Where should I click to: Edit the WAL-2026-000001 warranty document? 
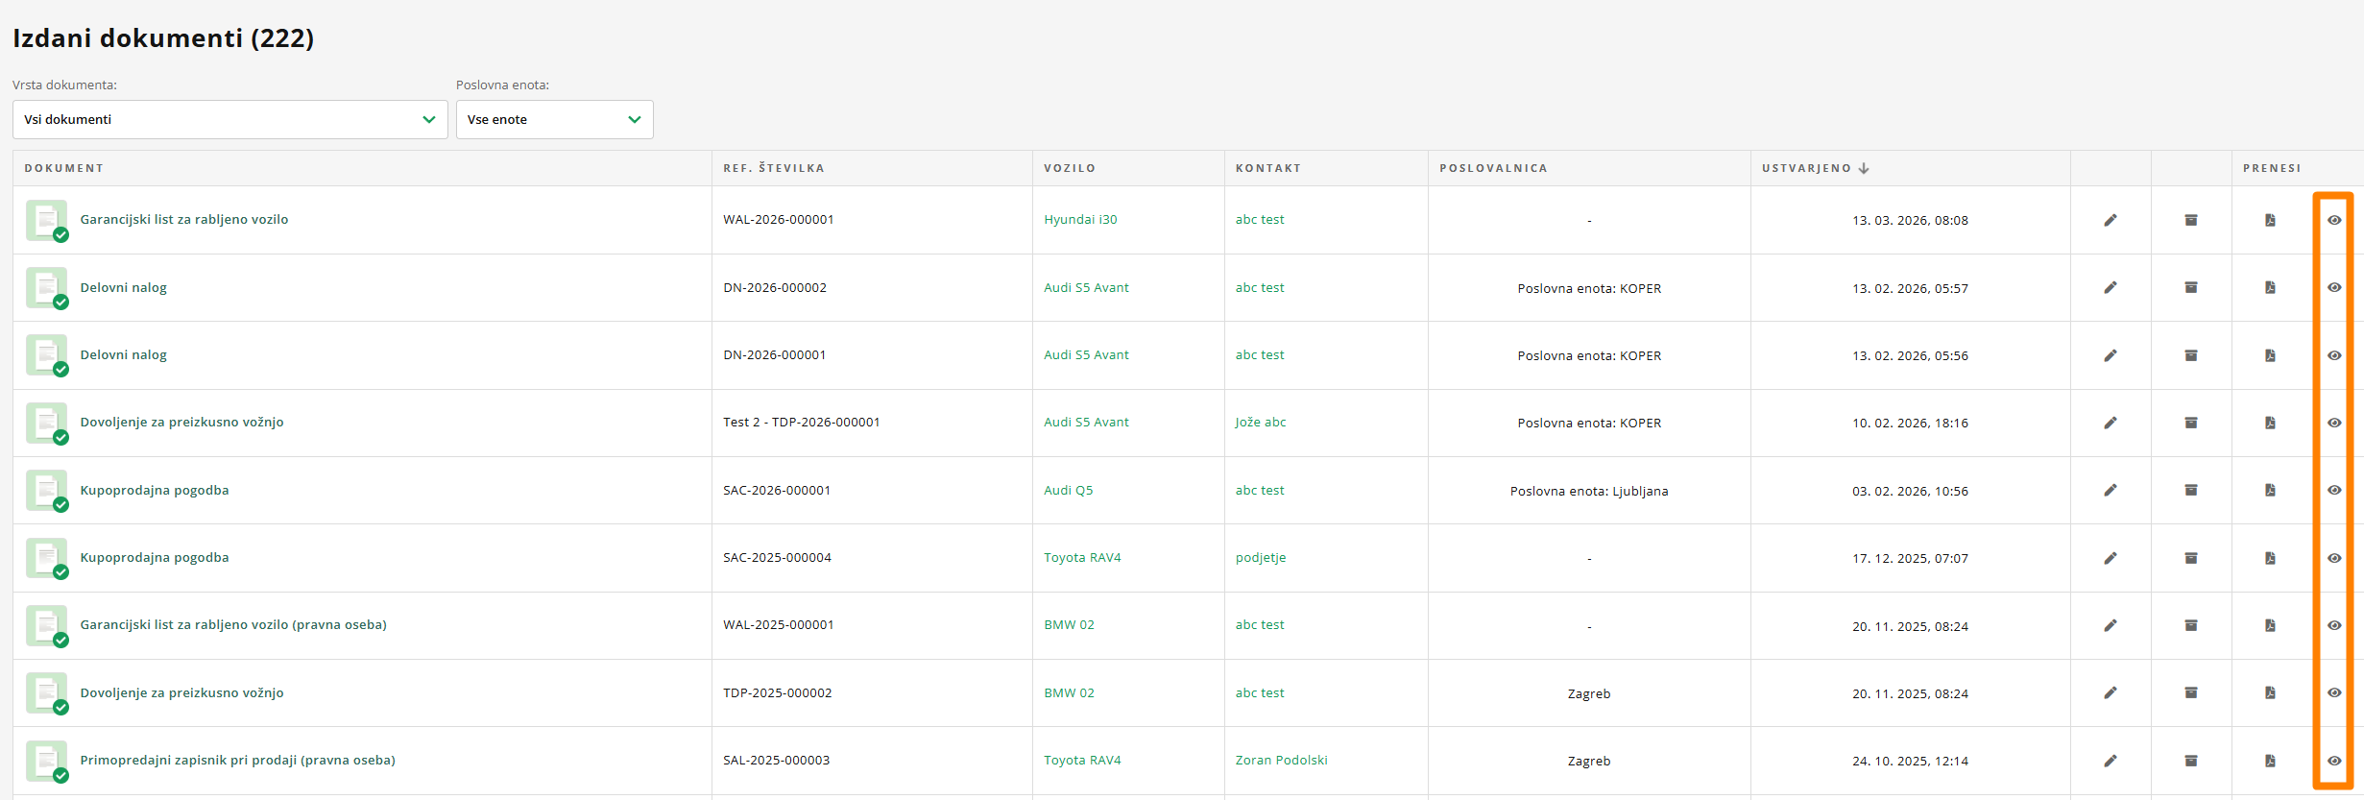pos(2110,220)
